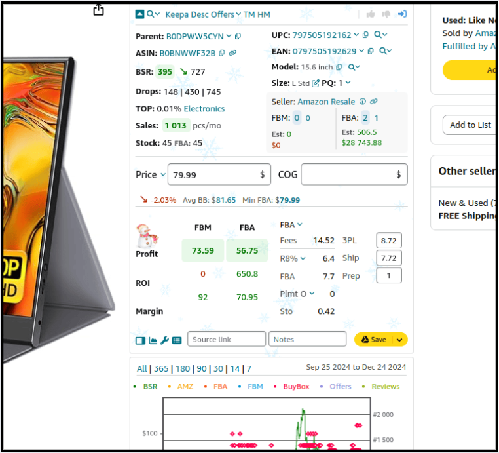Open the wrench settings icon

(164, 340)
